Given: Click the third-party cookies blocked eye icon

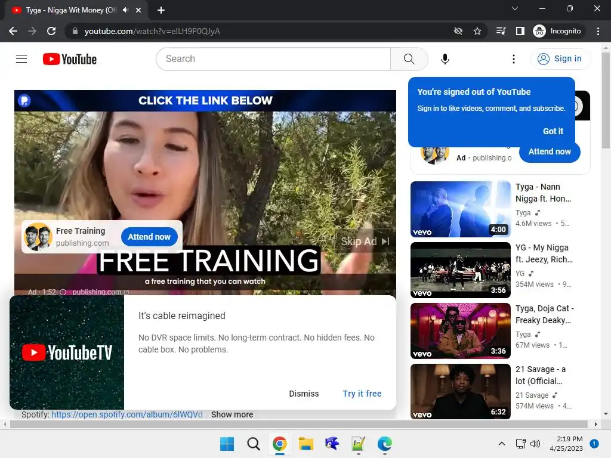Looking at the screenshot, I should point(458,31).
